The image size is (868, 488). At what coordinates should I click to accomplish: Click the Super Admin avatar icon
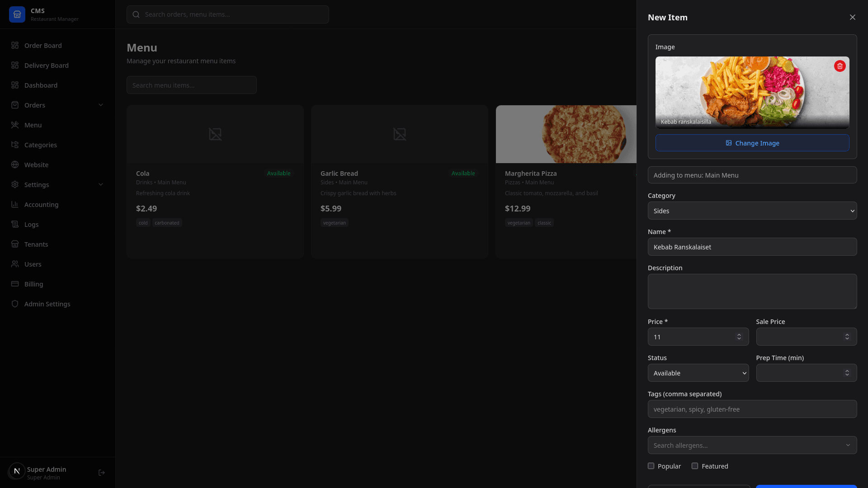point(17,471)
